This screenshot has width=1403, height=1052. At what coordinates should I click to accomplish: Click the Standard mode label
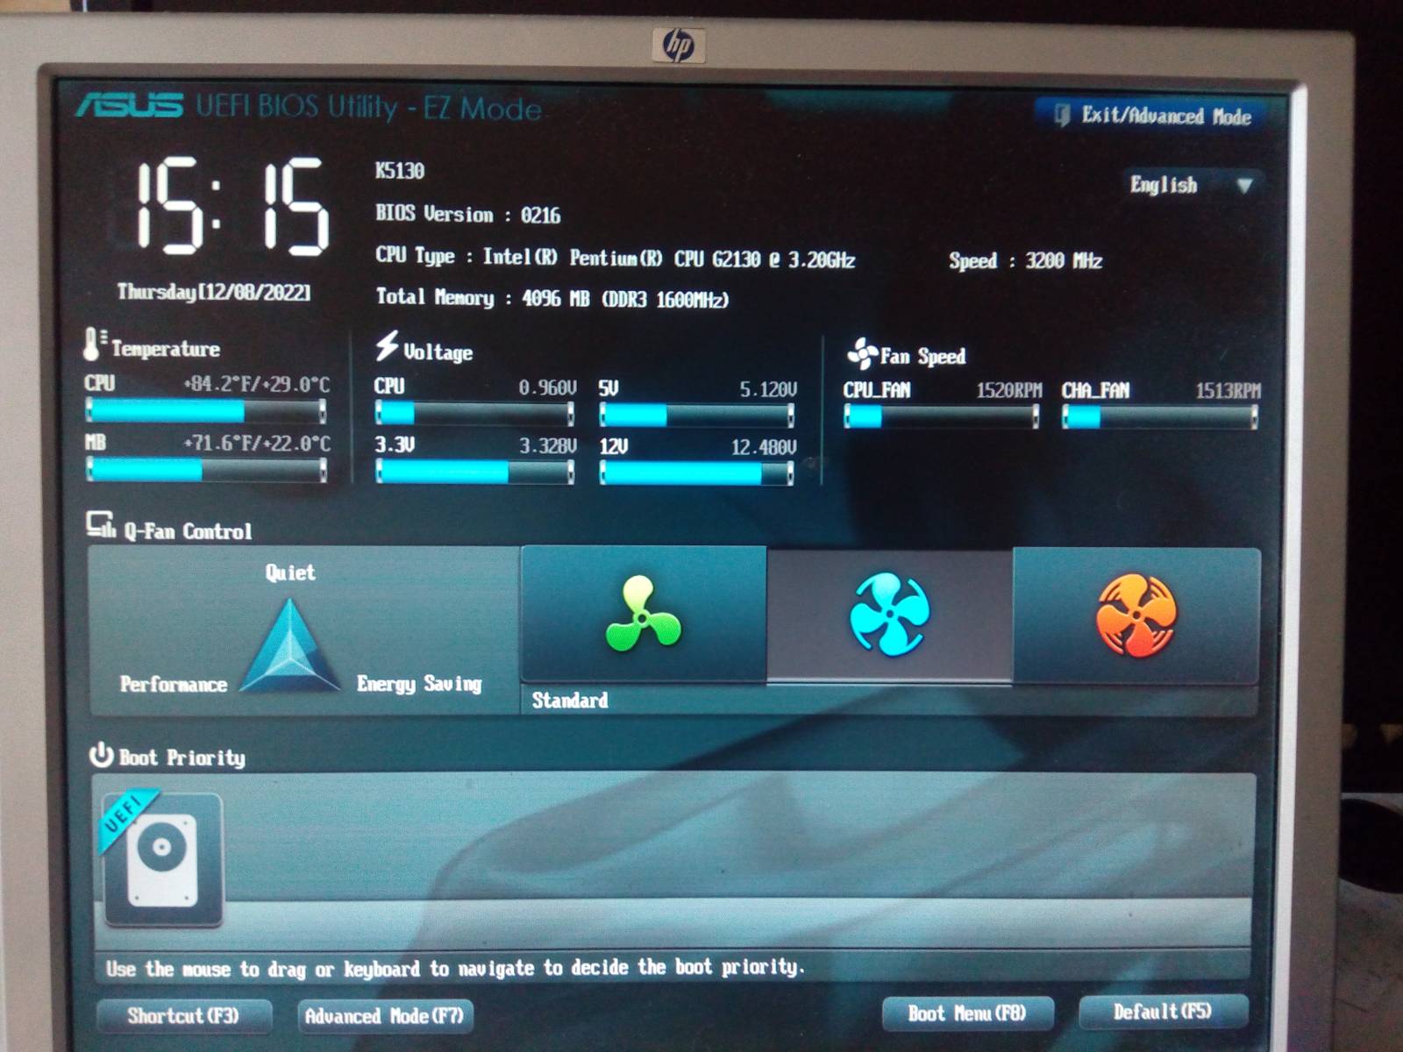pyautogui.click(x=570, y=700)
